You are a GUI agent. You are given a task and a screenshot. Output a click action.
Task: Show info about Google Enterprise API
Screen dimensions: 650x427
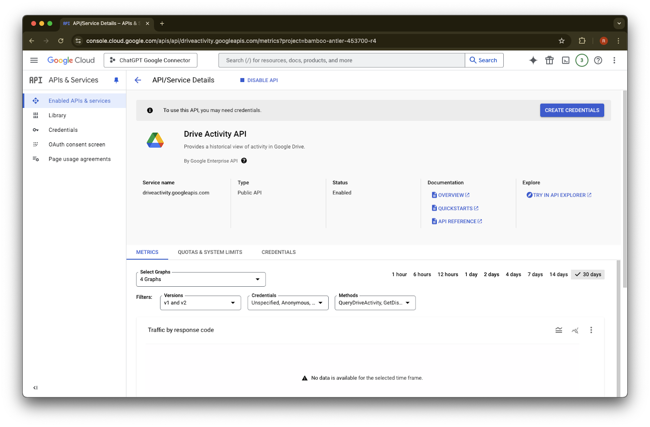pyautogui.click(x=244, y=161)
